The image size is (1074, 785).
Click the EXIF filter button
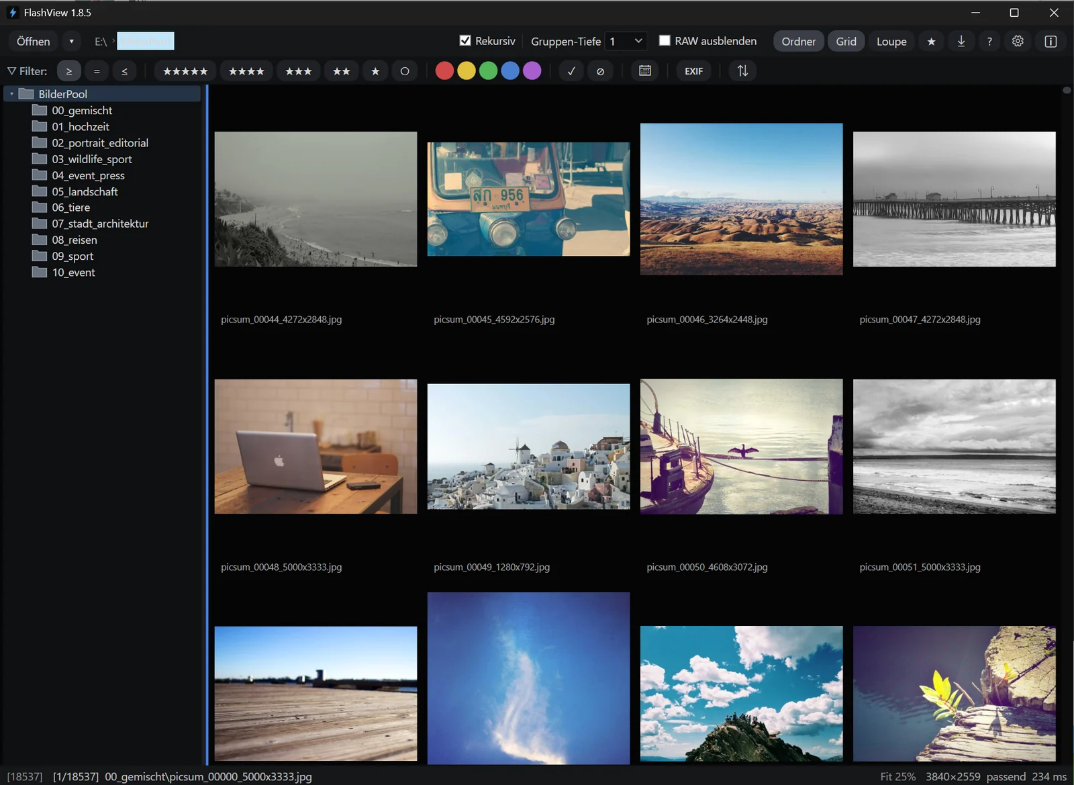coord(694,71)
